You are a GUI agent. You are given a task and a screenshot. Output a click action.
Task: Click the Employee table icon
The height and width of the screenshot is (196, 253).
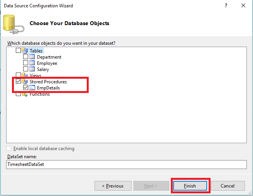tap(32, 63)
